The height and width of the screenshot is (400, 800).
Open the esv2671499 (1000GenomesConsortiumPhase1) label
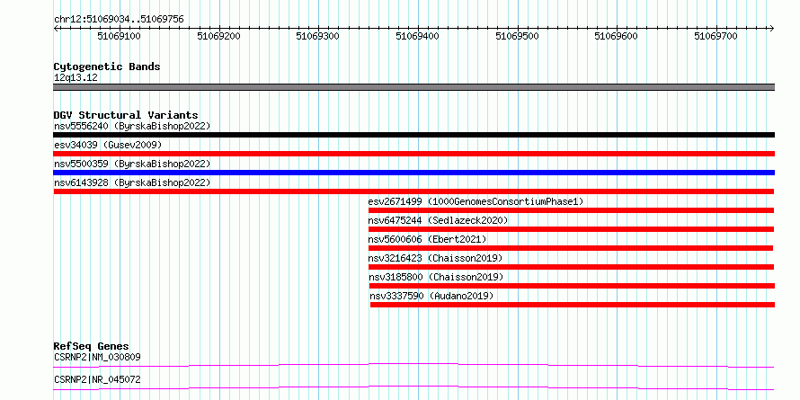[x=476, y=201]
